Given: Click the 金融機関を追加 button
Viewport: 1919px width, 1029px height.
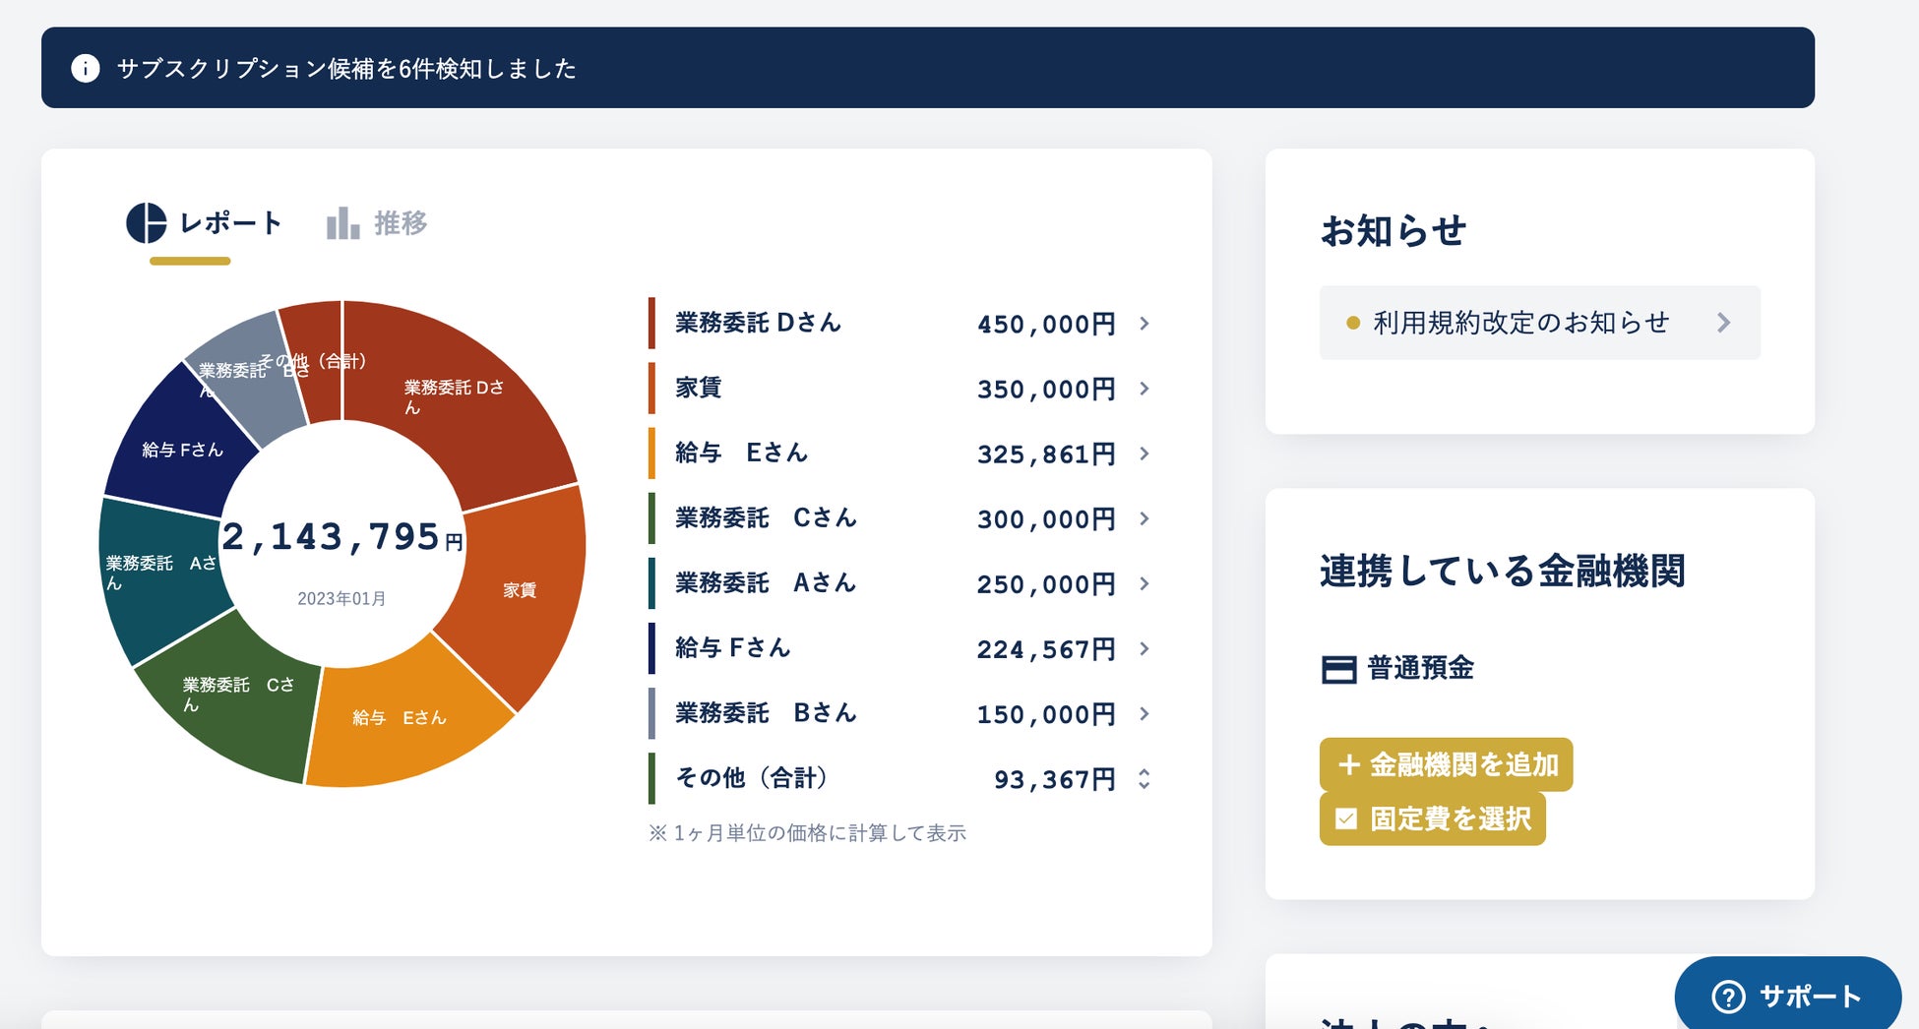Looking at the screenshot, I should [x=1446, y=764].
